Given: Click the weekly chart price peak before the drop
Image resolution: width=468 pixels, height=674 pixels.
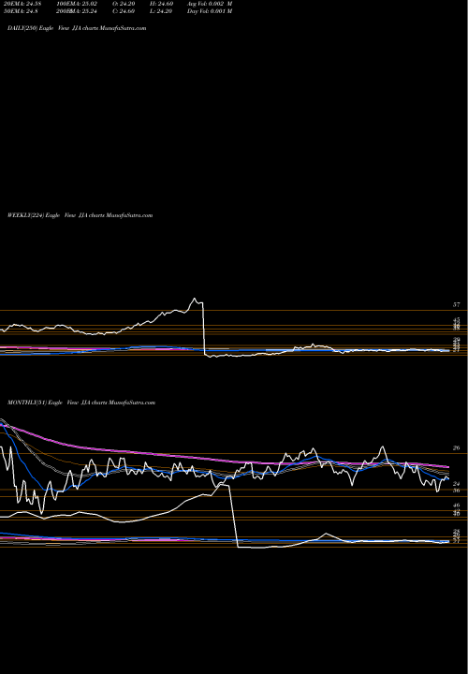Looking at the screenshot, I should pos(195,299).
